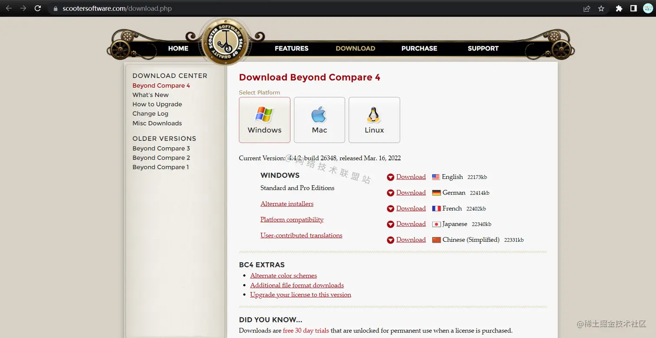
Task: Click the Download link for French
Action: tap(411, 208)
